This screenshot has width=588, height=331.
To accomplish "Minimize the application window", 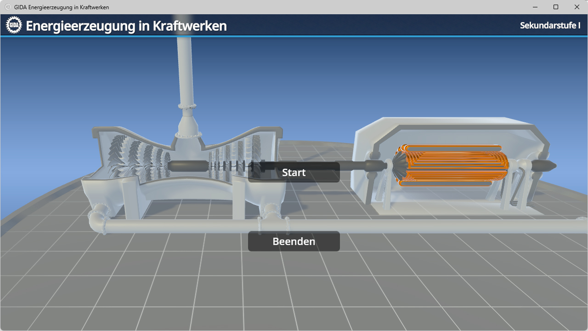I will [x=535, y=7].
